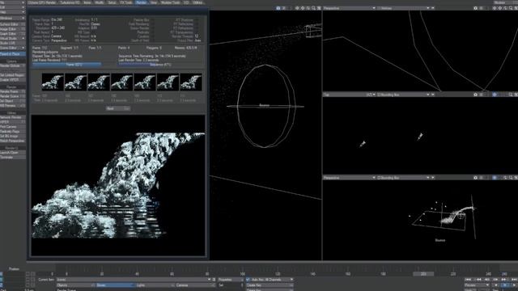
Task: Switch to Modeler with top-right button
Action: pyautogui.click(x=505, y=2)
